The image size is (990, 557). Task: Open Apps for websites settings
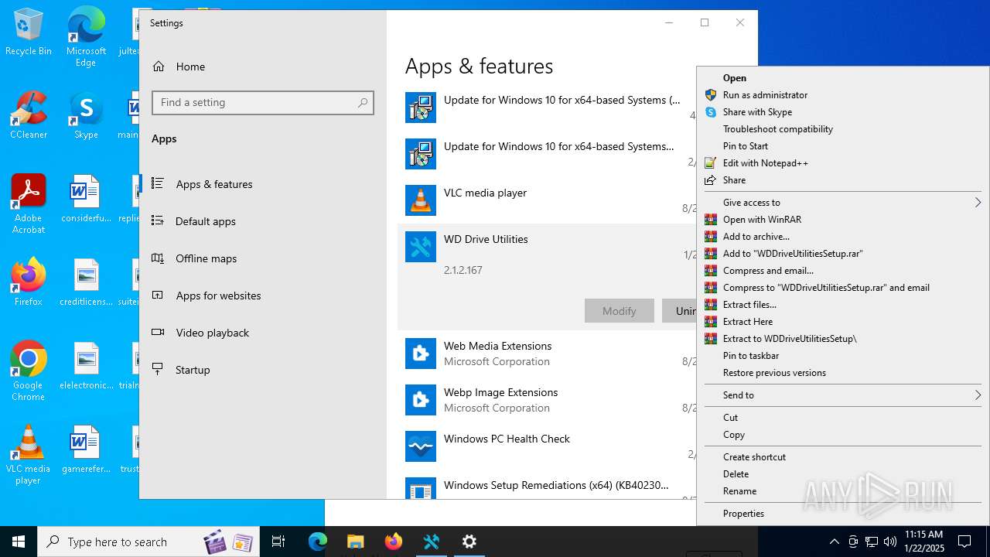tap(263, 296)
